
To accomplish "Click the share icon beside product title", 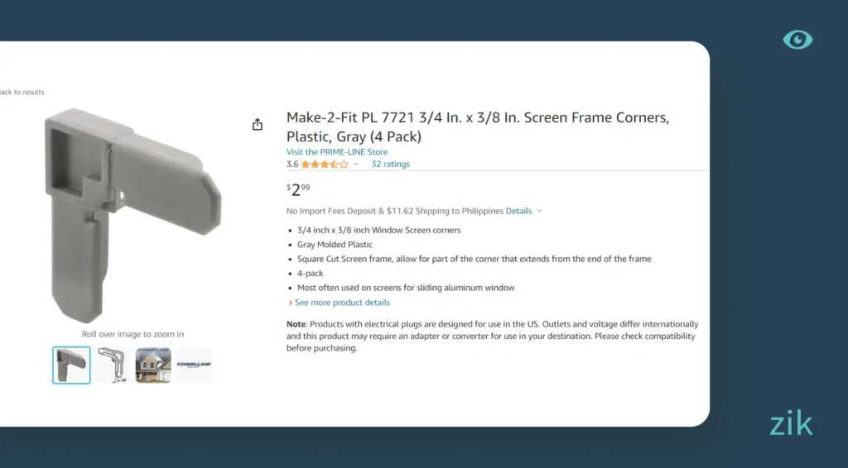I will coord(258,124).
